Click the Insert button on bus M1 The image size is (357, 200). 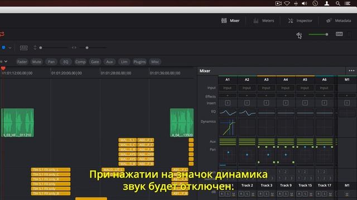click(347, 103)
